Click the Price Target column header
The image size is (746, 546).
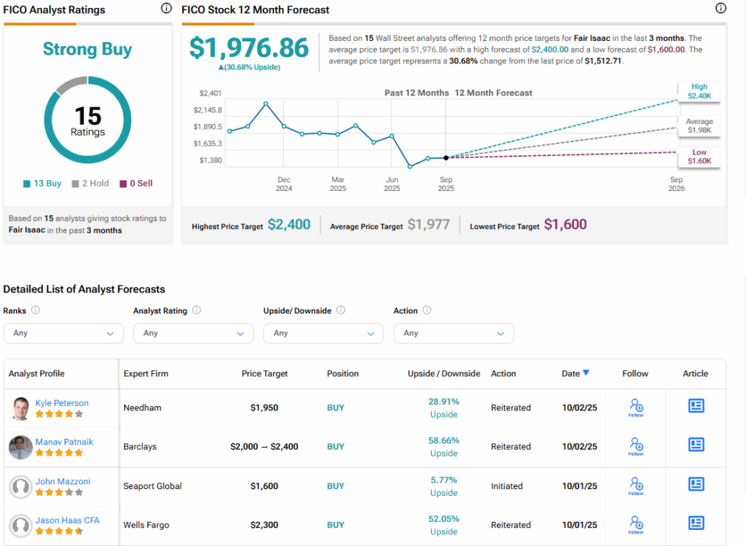coord(264,373)
